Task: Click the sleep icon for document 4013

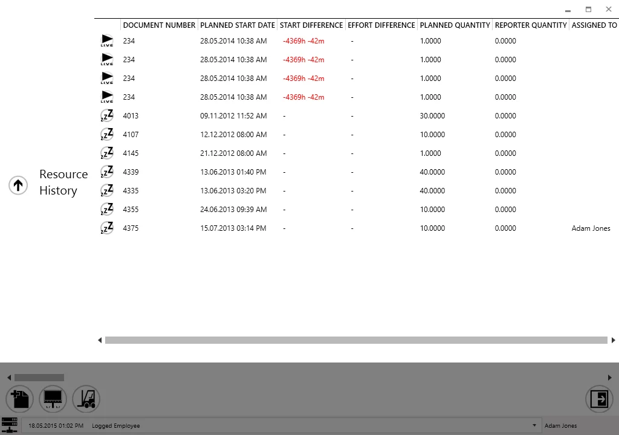Action: (x=107, y=116)
